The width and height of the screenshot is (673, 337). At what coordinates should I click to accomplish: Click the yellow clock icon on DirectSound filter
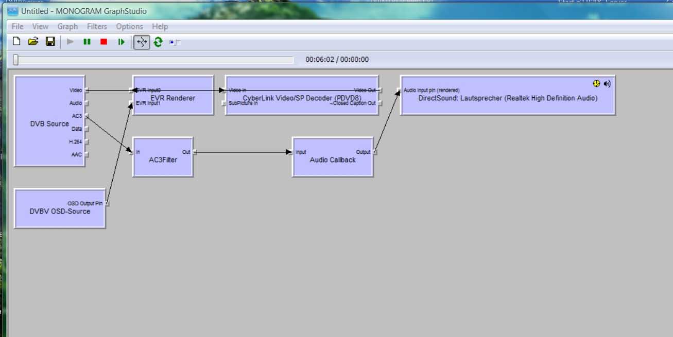pos(596,83)
